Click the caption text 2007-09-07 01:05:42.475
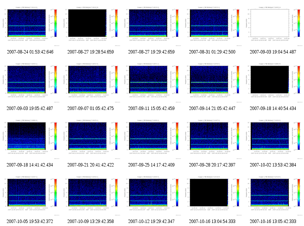Image resolution: width=304 pixels, height=226 pixels. click(x=90, y=108)
